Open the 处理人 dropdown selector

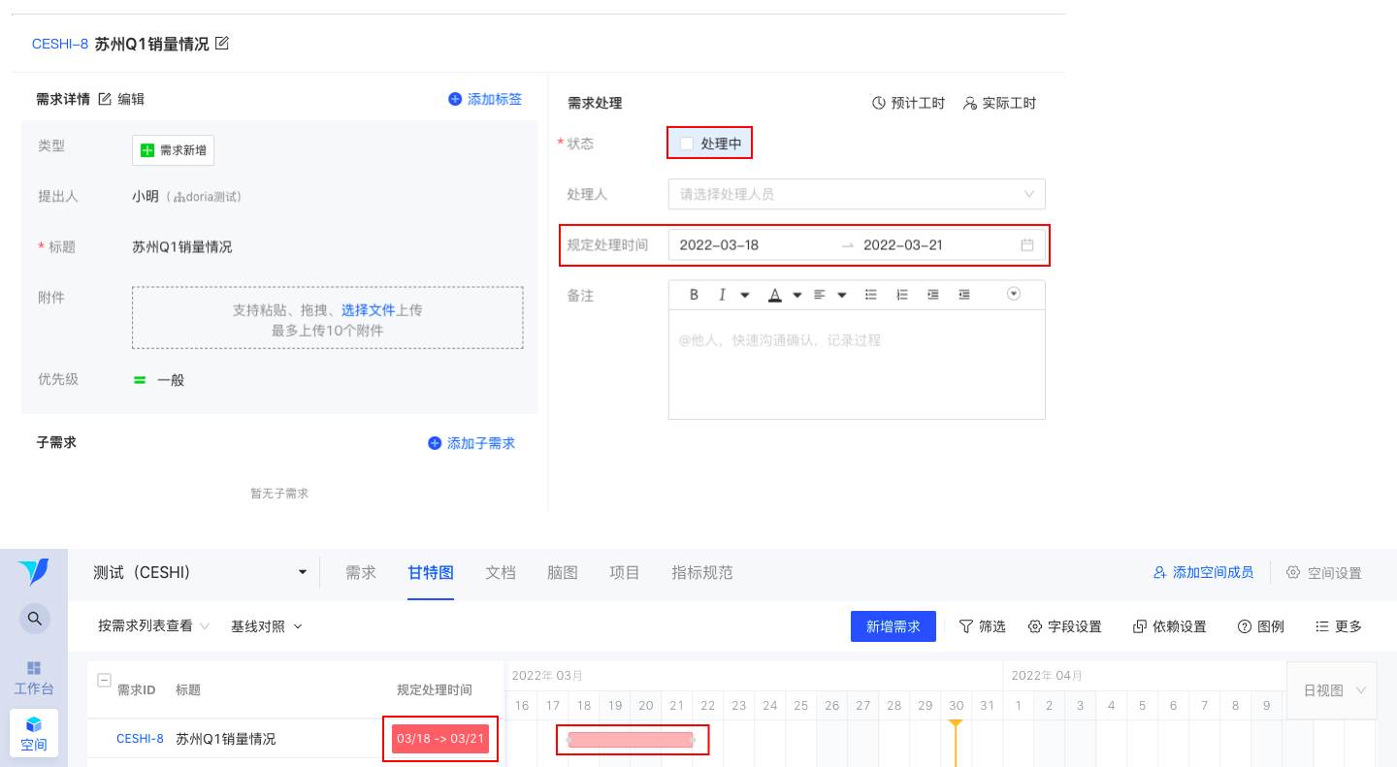pyautogui.click(x=857, y=194)
